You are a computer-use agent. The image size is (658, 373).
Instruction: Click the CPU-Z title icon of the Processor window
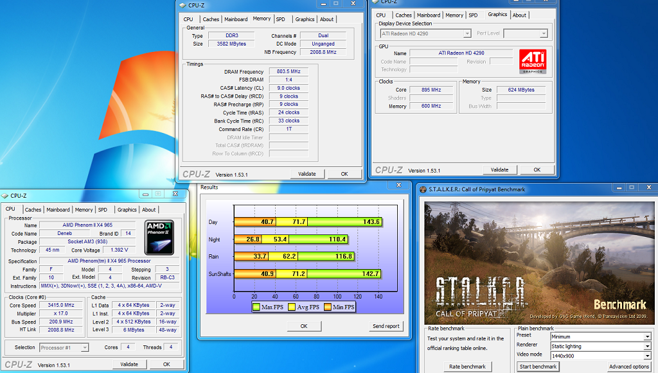[x=5, y=196]
